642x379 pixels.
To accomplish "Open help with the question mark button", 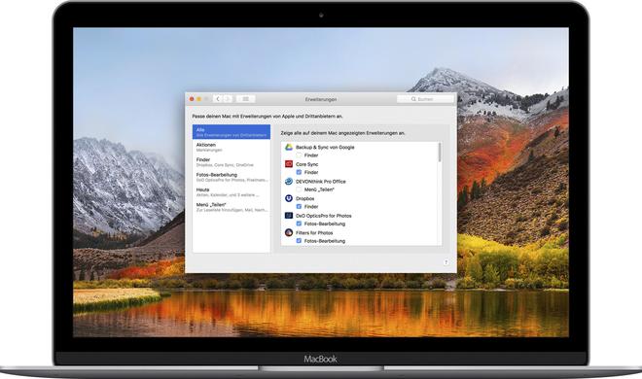I will (446, 262).
